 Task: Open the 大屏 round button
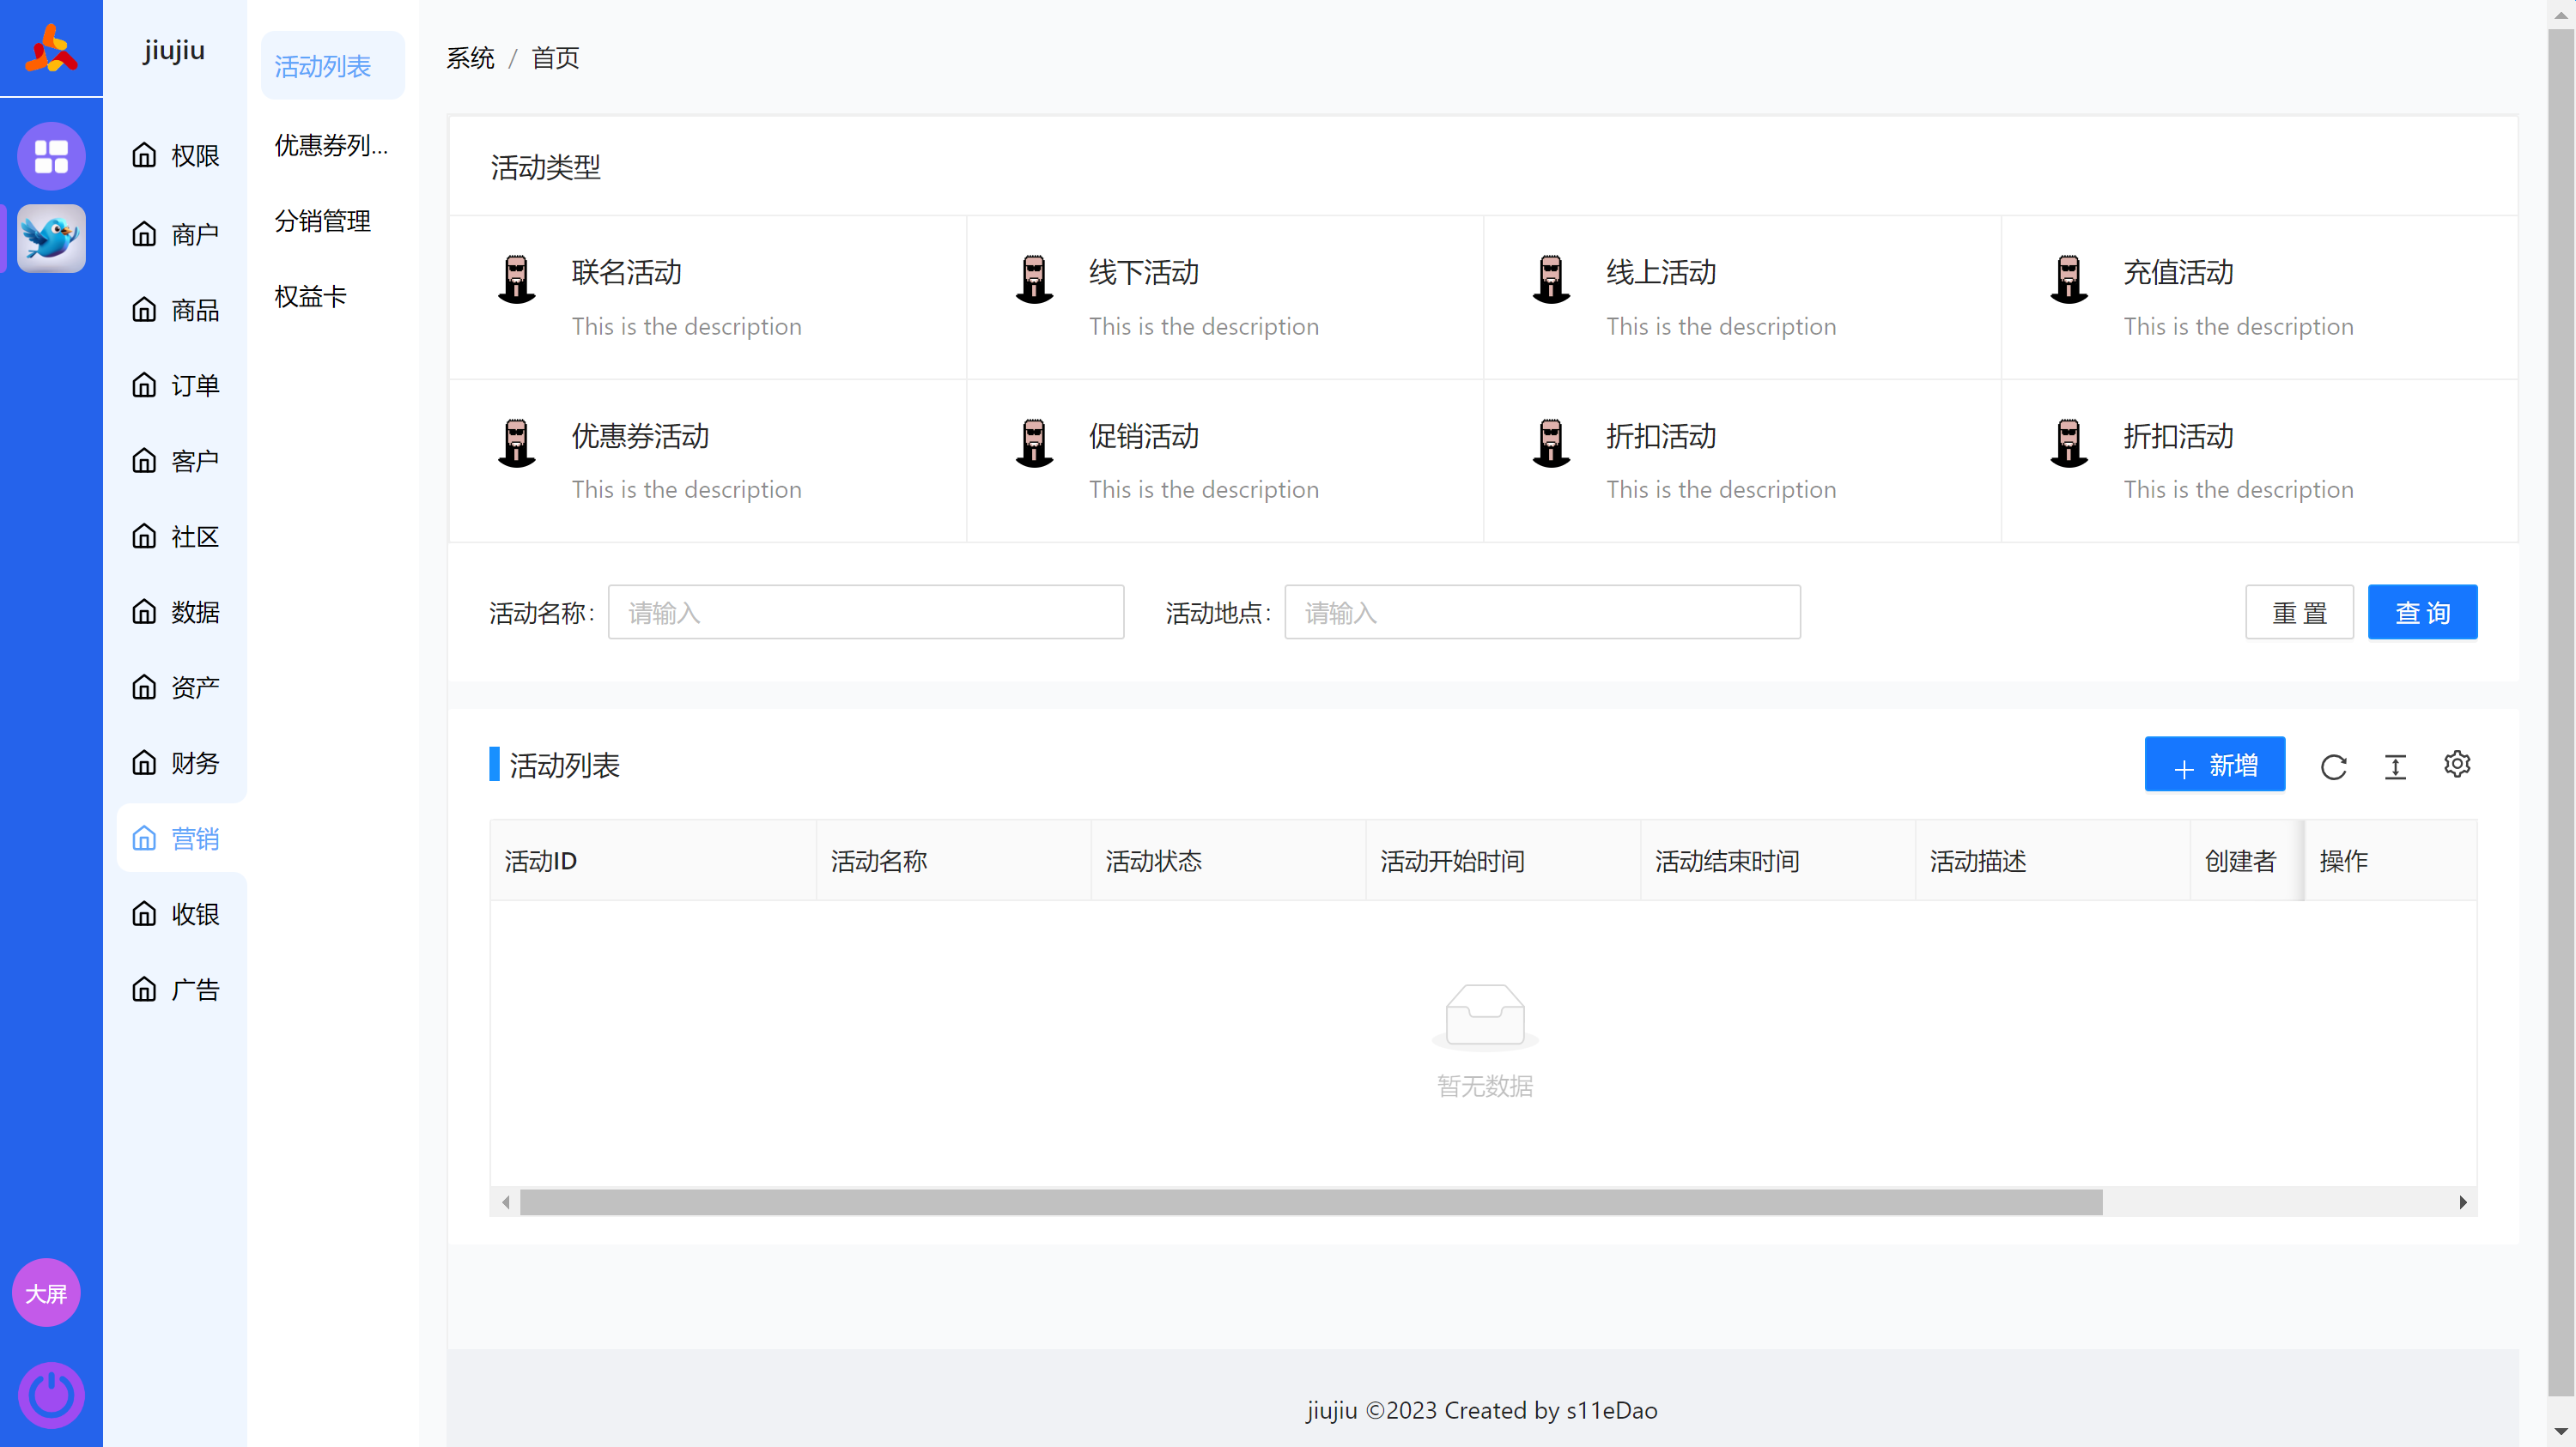[46, 1293]
